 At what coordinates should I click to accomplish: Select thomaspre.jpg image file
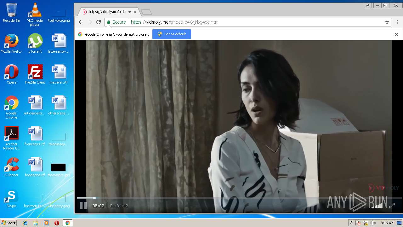coord(59,169)
